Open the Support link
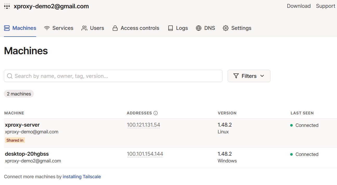Image resolution: width=337 pixels, height=185 pixels. [x=326, y=6]
